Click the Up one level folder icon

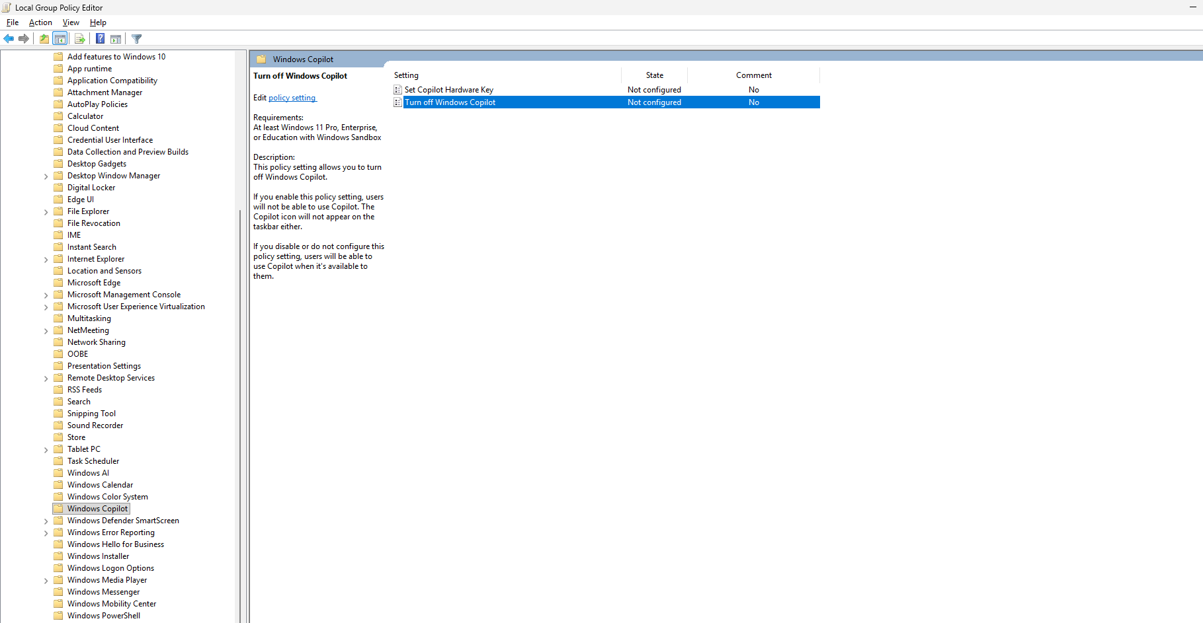pos(44,38)
